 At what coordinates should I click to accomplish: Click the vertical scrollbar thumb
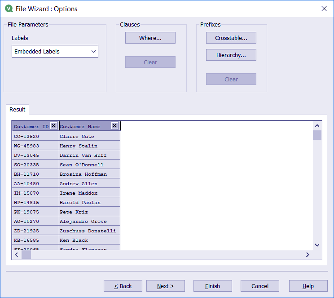pos(317,135)
